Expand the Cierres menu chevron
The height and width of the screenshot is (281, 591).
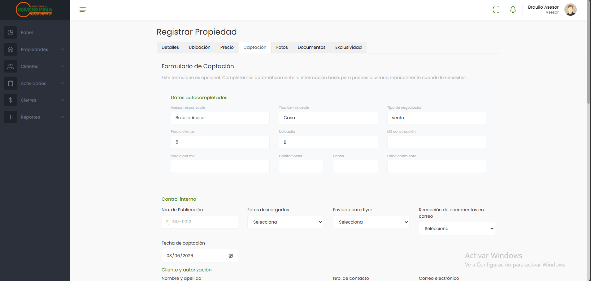62,100
